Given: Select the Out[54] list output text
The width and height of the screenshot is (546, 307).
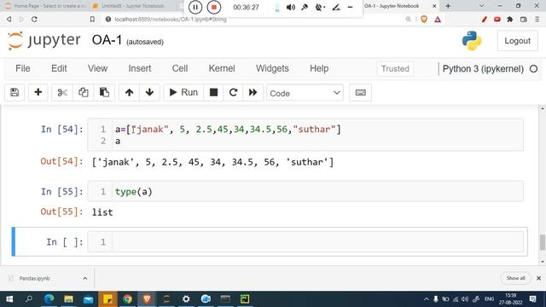Looking at the screenshot, I should point(212,162).
